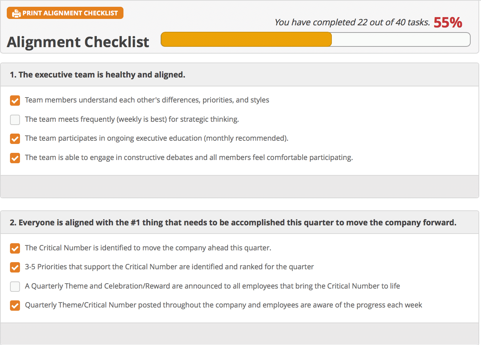Uncheck 'Team members understand each other's differences'
This screenshot has width=481, height=345.
[x=15, y=100]
